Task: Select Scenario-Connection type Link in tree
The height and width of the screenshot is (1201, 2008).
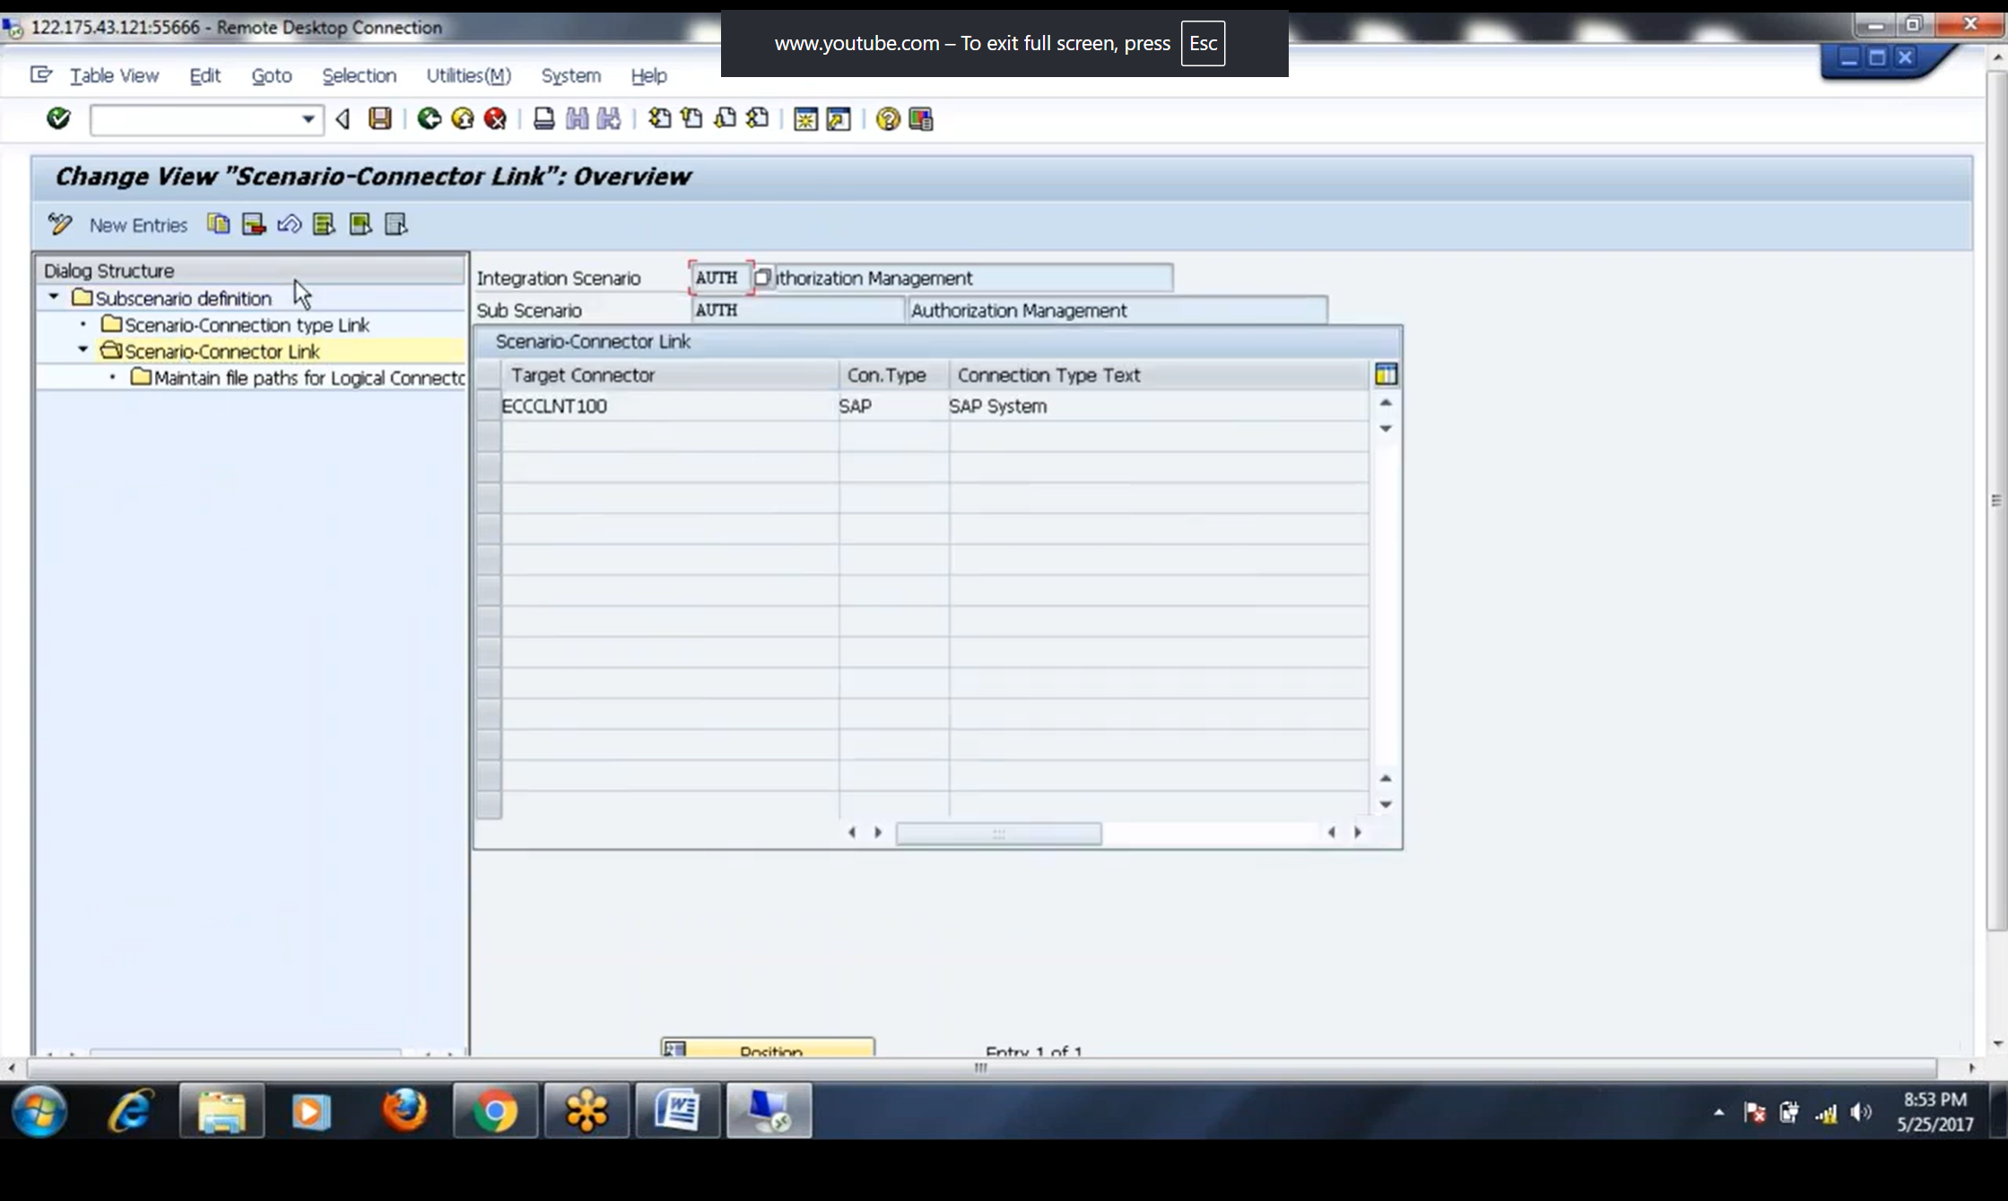Action: click(x=247, y=324)
